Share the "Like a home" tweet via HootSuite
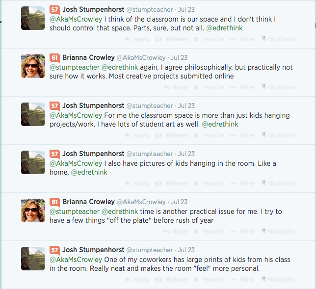 pyautogui.click(x=278, y=184)
